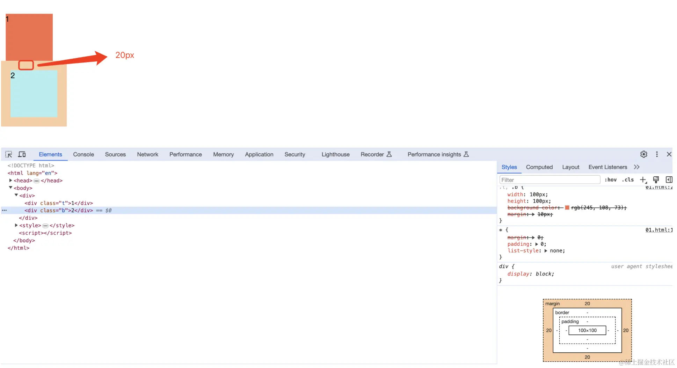
Task: Expand the margin 0 shorthand triangle
Action: tap(533, 237)
